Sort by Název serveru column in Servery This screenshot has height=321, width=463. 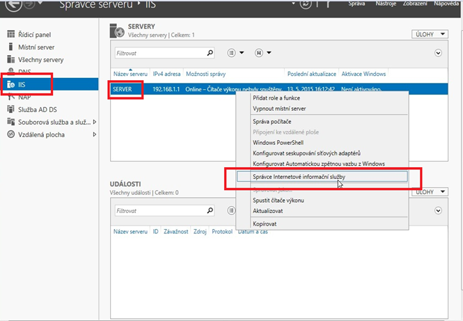[x=130, y=74]
